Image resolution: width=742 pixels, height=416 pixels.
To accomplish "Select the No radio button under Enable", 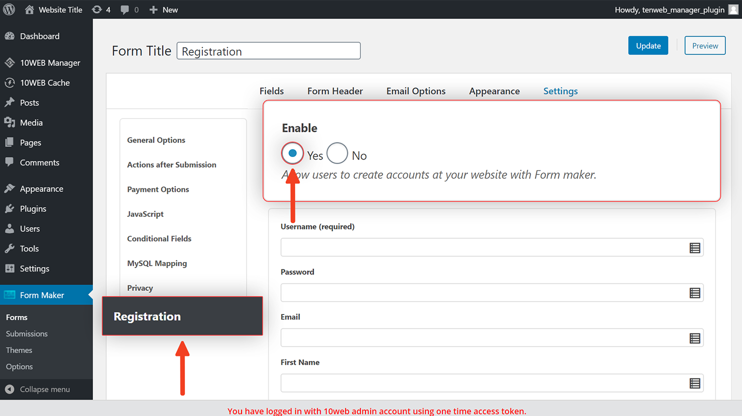I will point(337,153).
